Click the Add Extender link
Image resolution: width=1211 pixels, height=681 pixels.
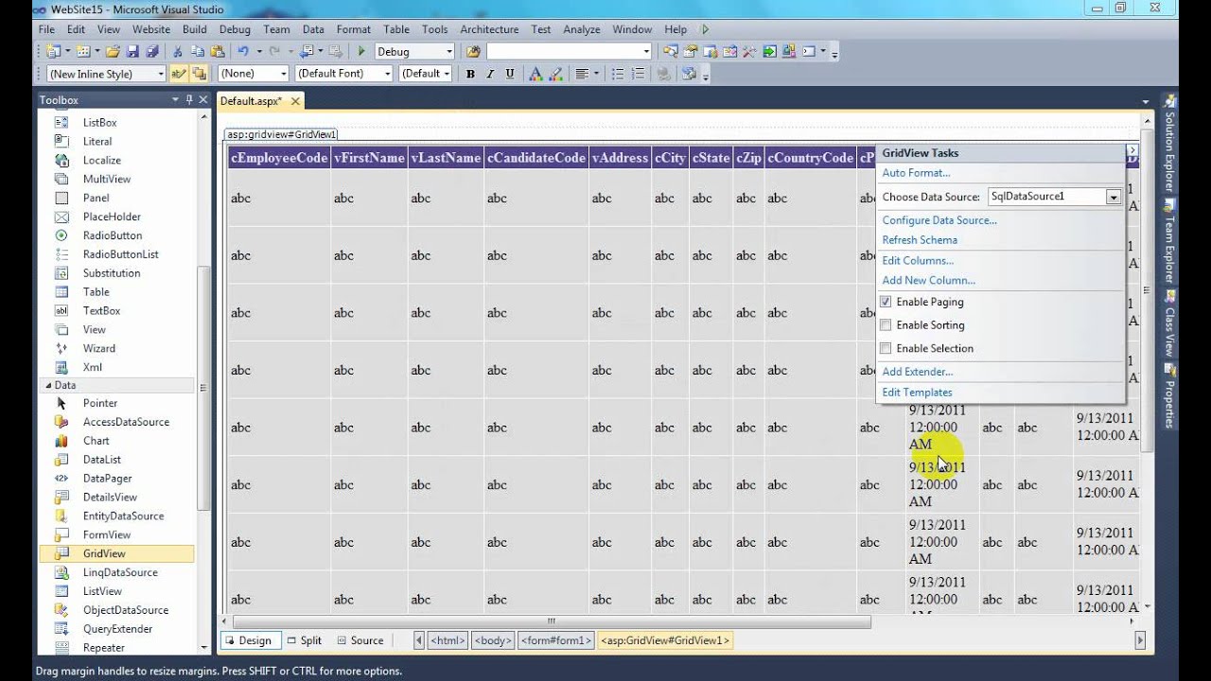[x=917, y=372]
